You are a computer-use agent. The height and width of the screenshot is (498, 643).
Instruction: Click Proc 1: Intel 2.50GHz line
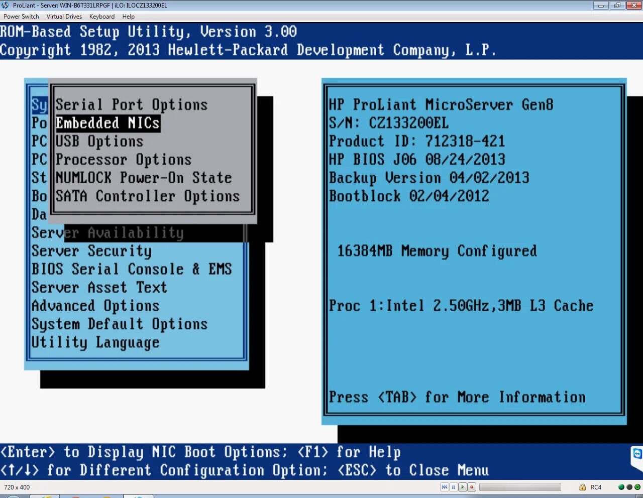click(461, 306)
